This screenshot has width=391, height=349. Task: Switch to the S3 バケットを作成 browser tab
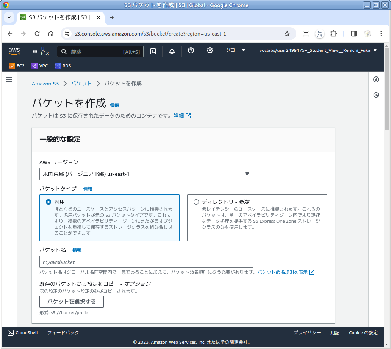point(57,17)
